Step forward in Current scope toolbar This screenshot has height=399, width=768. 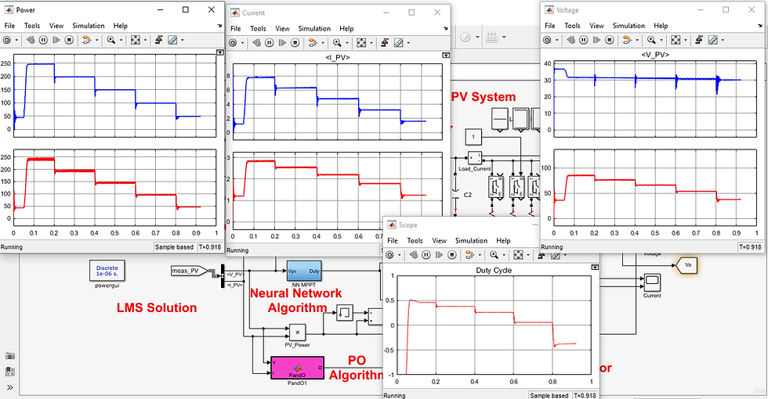click(x=282, y=43)
